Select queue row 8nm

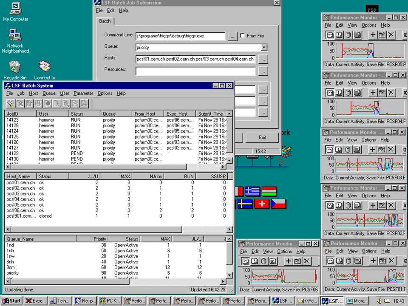pyautogui.click(x=116, y=267)
